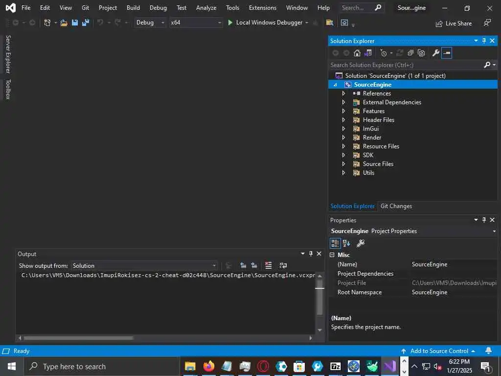This screenshot has height=376, width=501.
Task: Select the SDK folder in Solution Explorer
Action: pos(368,155)
